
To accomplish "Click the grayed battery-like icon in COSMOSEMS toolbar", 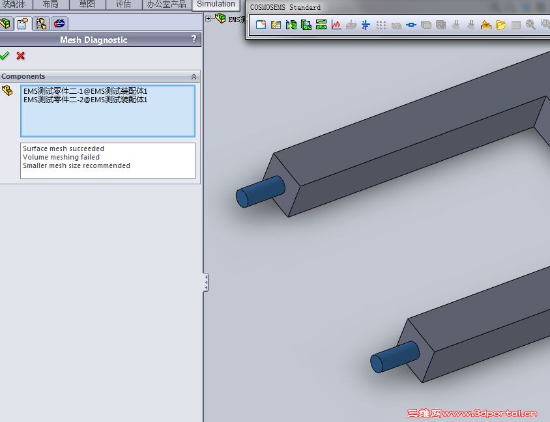I will click(396, 25).
